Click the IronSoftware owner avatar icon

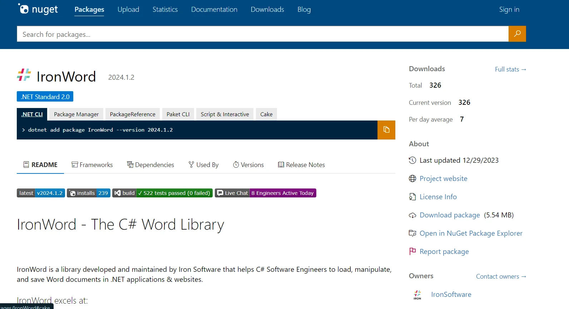coord(417,295)
